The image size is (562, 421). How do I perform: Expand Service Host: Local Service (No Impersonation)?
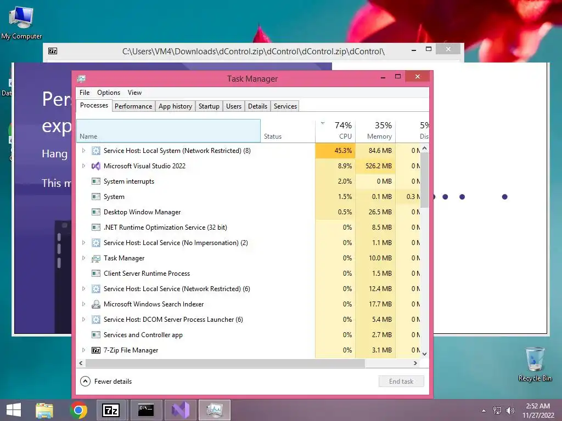coord(83,243)
